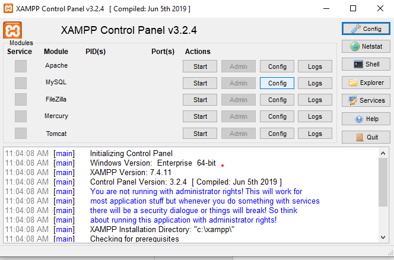Image resolution: width=394 pixels, height=260 pixels.
Task: Click the FileZilla module name
Action: pyautogui.click(x=56, y=99)
